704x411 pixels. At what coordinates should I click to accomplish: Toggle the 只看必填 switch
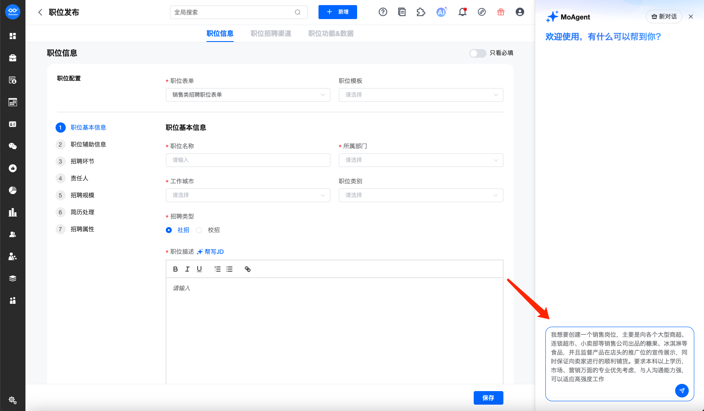(478, 53)
